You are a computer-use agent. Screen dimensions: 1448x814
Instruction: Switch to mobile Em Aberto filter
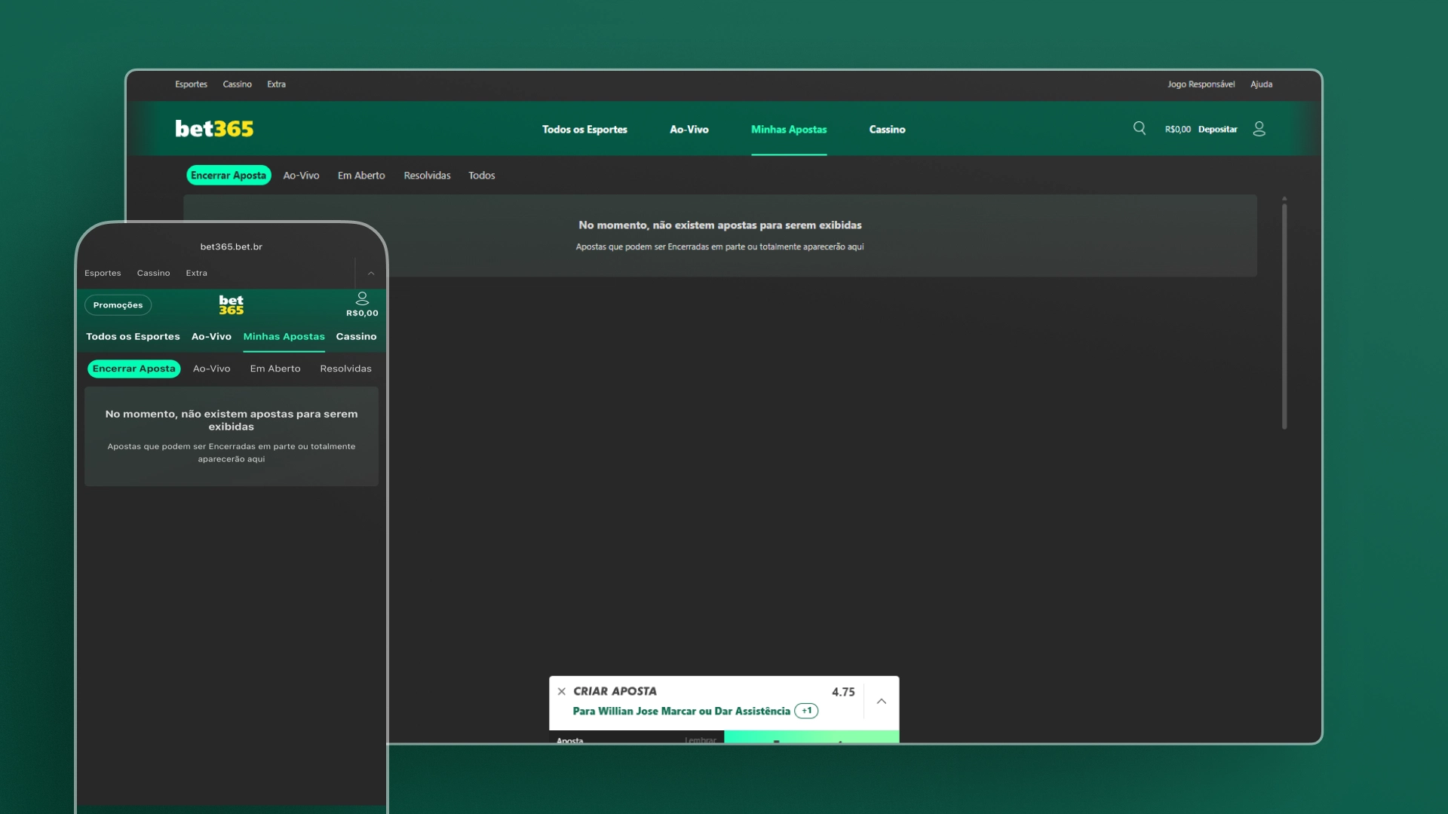pyautogui.click(x=275, y=369)
